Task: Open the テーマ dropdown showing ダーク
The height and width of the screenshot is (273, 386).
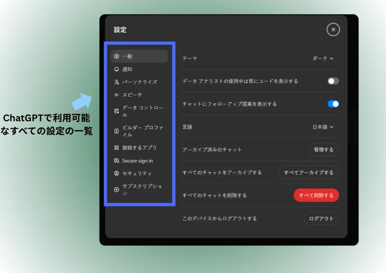Action: tap(323, 58)
